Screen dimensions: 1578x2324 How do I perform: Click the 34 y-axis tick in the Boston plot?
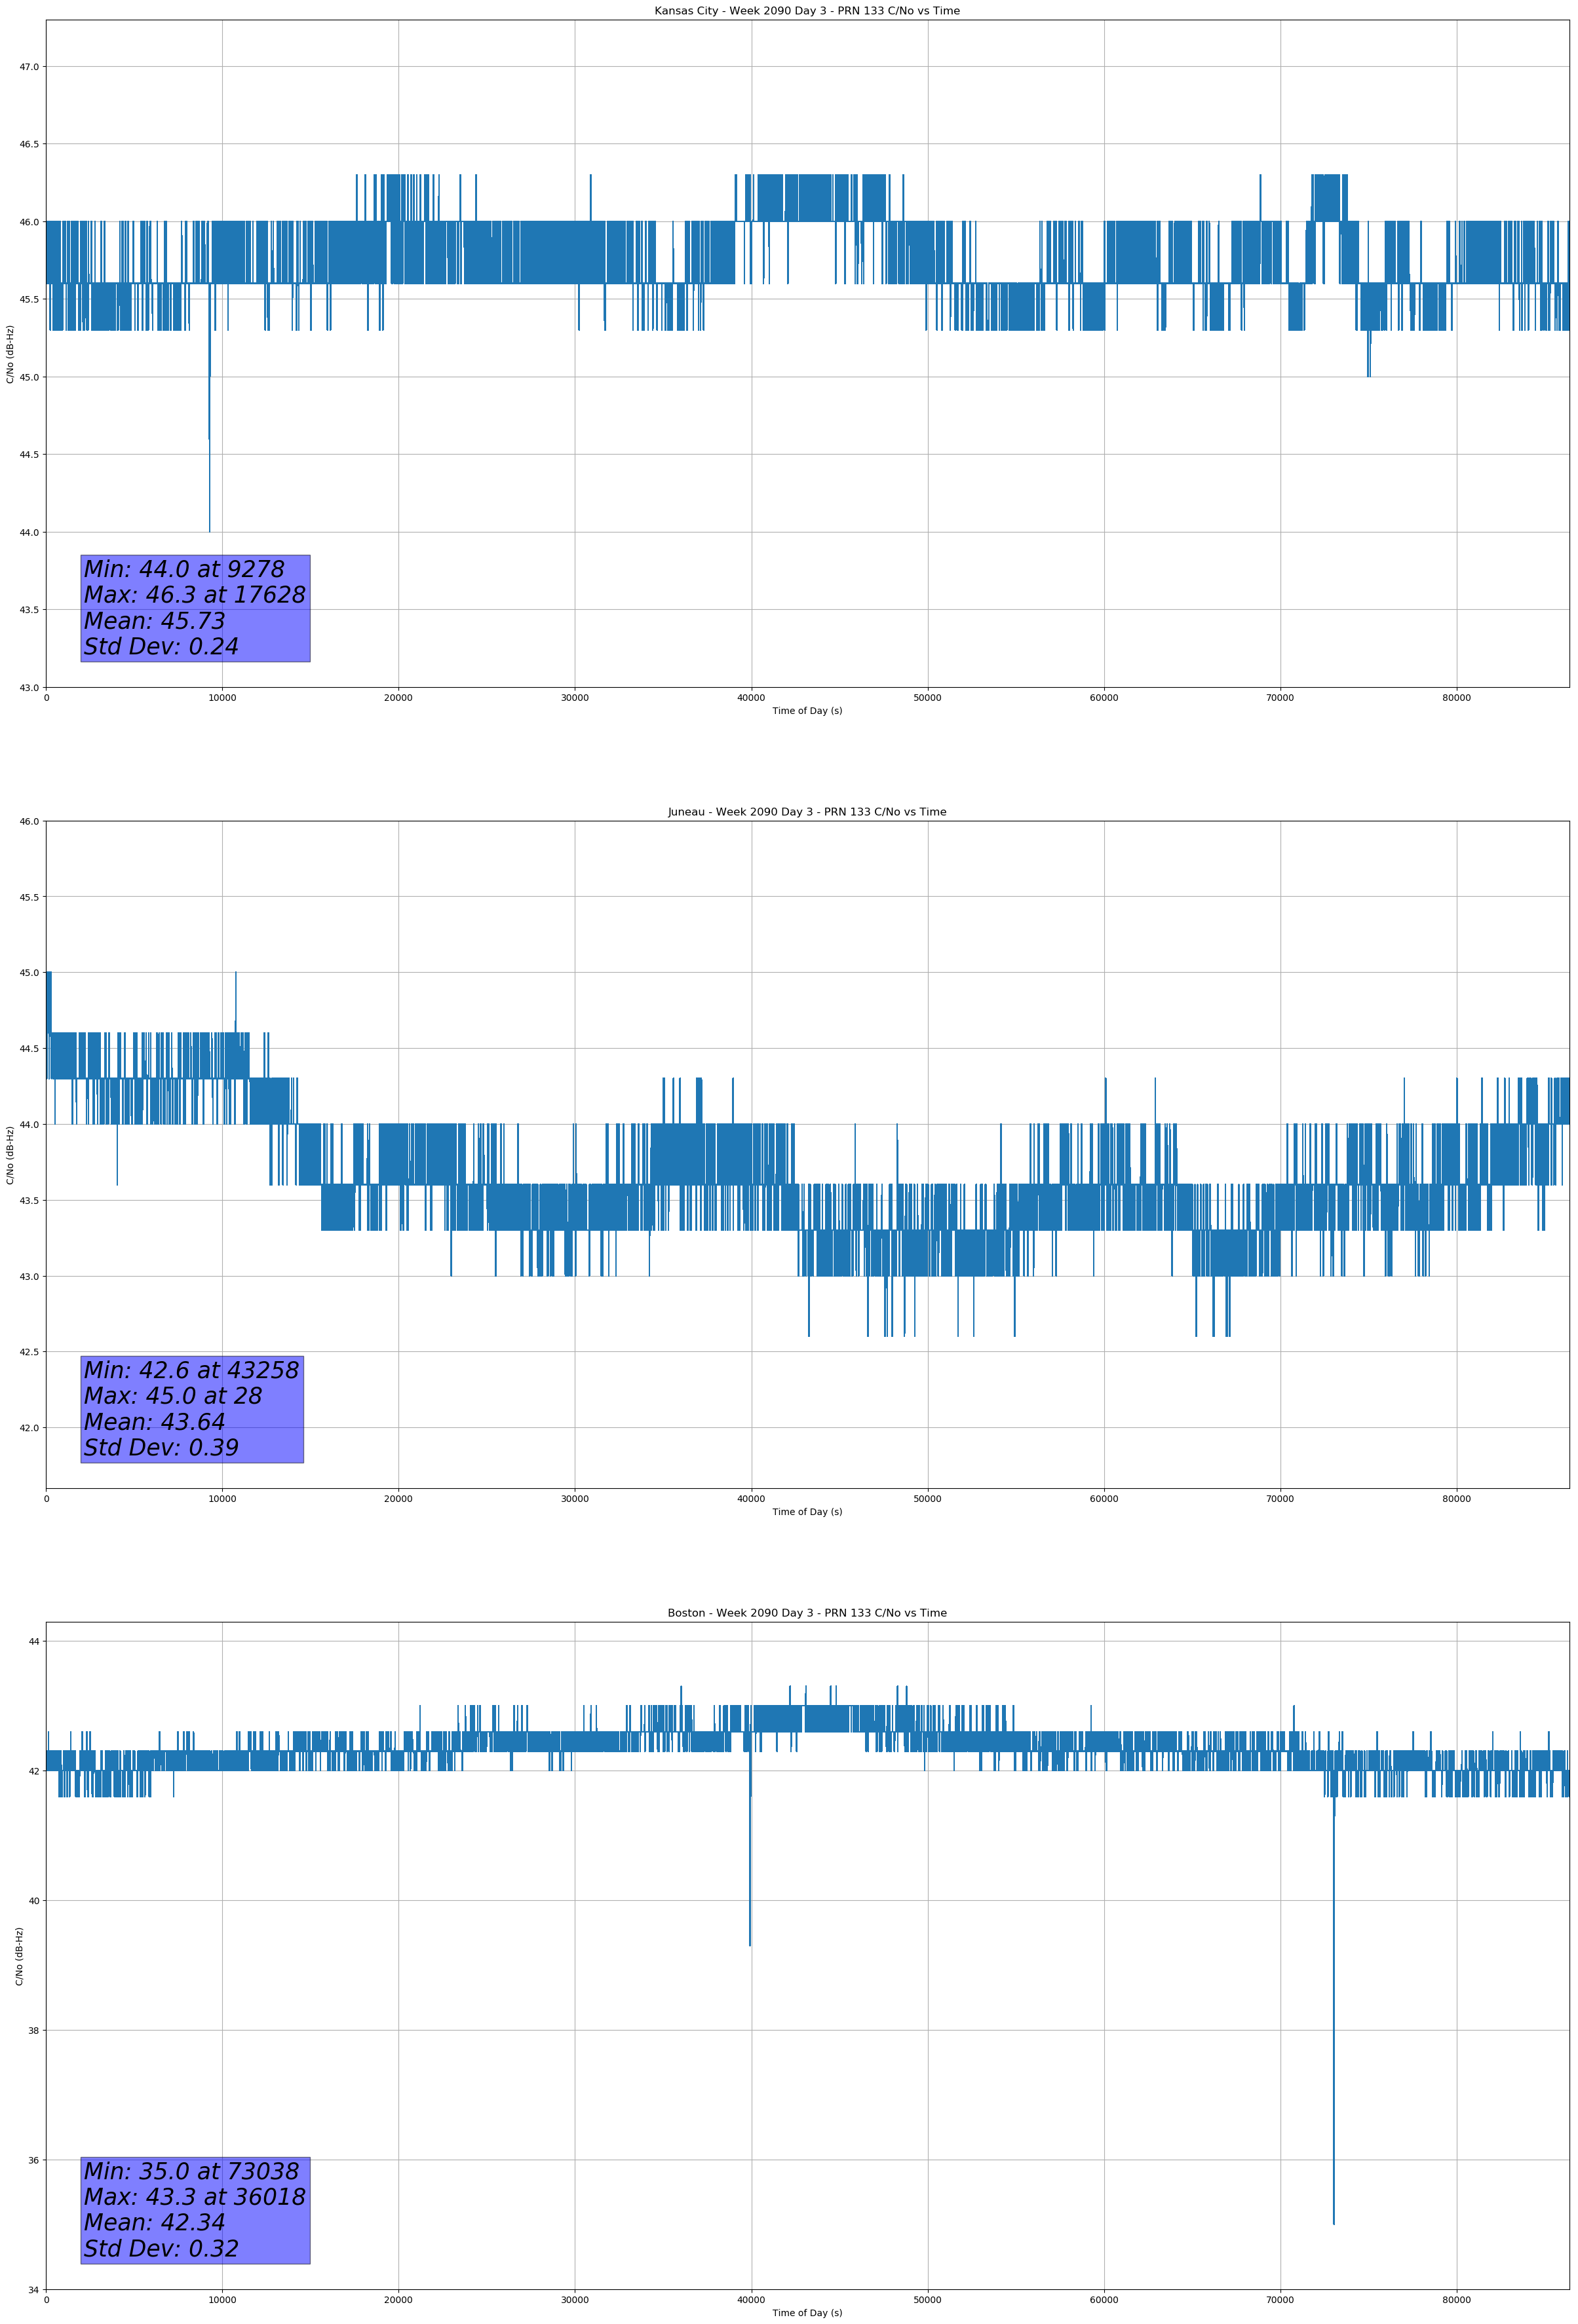click(x=34, y=2290)
